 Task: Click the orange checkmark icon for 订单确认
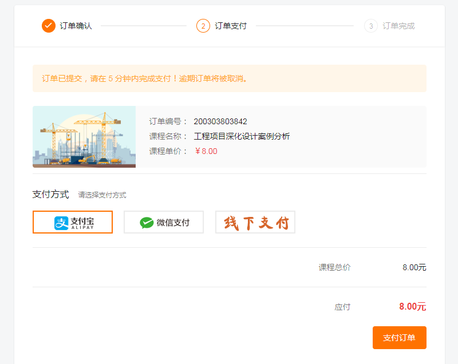point(49,26)
